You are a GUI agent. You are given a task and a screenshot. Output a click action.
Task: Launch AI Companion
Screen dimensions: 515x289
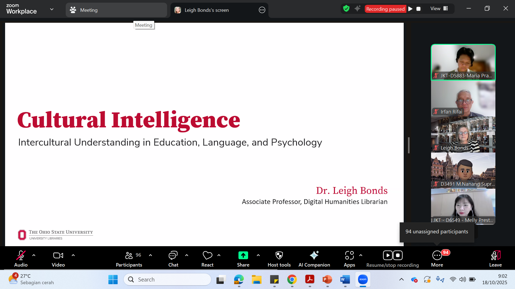tap(314, 255)
